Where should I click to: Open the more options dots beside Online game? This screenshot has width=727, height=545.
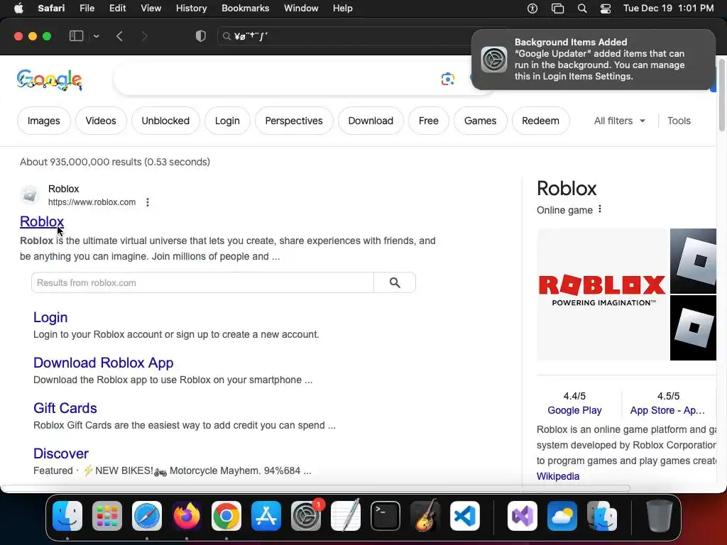coord(600,209)
